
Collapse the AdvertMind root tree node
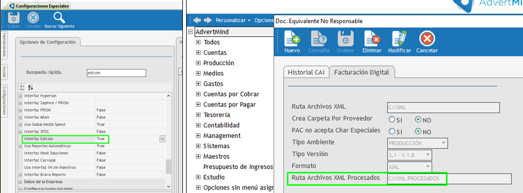pos(190,32)
